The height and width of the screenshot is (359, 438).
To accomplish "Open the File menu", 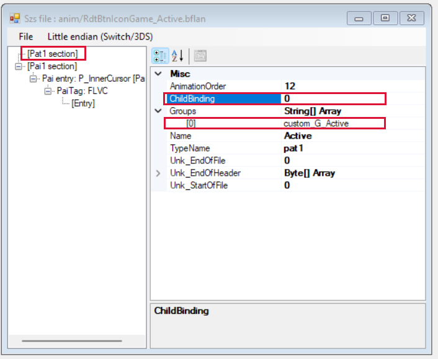I will point(26,37).
